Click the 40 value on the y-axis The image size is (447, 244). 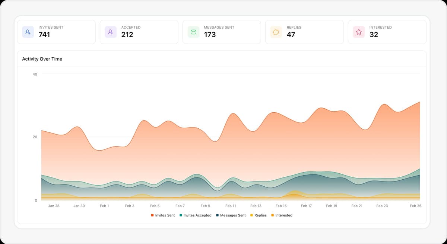pos(35,74)
